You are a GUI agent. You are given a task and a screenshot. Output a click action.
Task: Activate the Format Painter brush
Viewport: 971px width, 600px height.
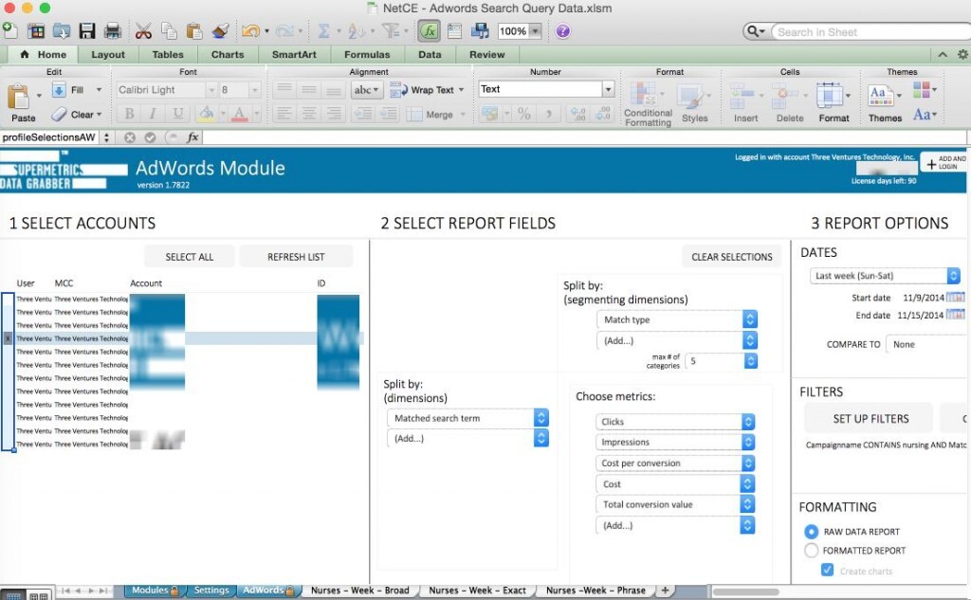coord(220,31)
